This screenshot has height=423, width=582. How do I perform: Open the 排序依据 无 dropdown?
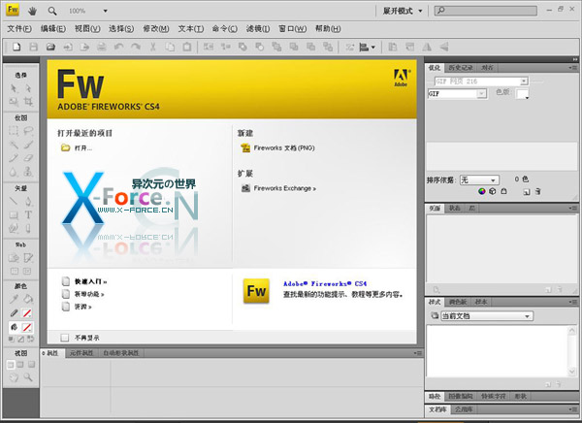pos(479,180)
